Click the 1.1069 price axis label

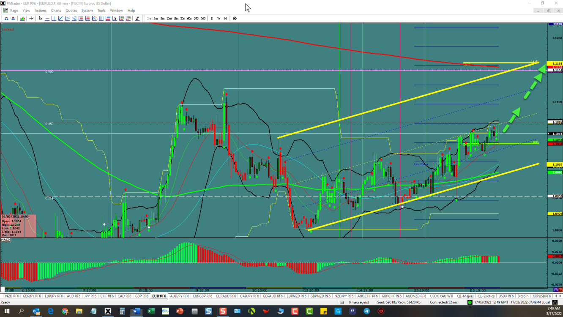point(554,122)
